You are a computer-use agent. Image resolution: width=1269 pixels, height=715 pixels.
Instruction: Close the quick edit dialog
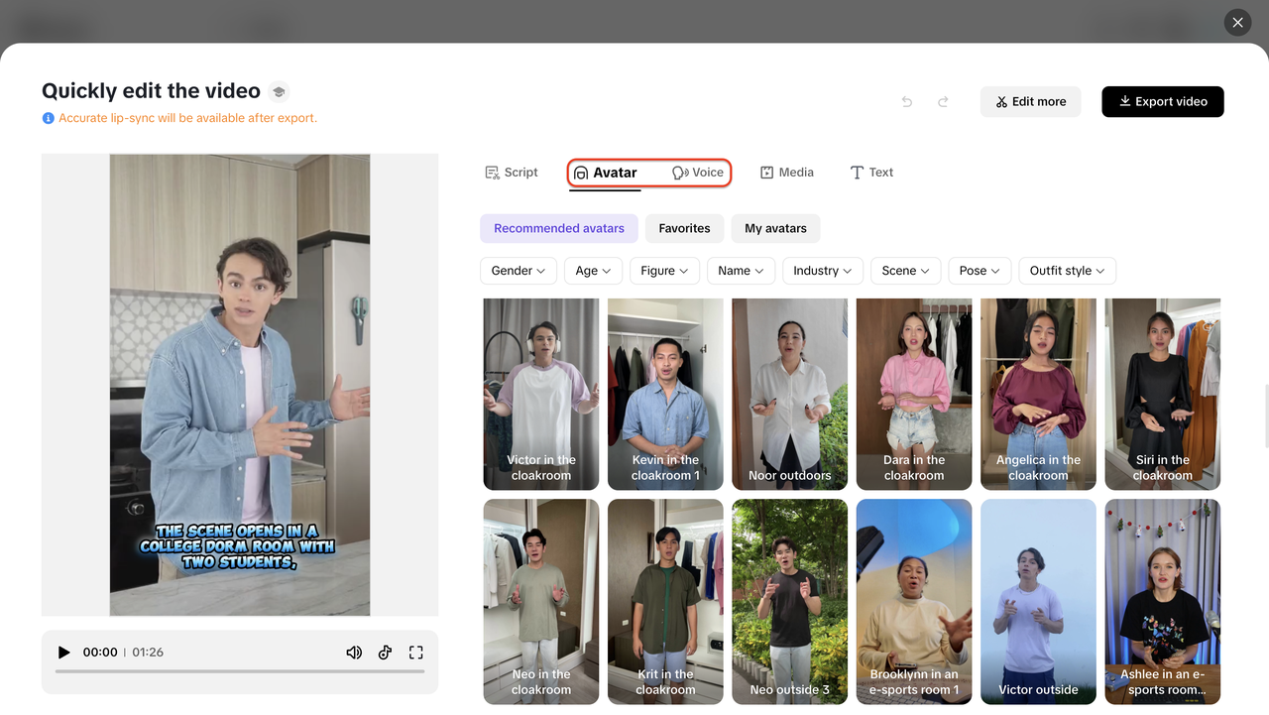(1237, 23)
